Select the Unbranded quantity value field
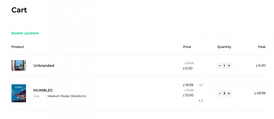 224,66
